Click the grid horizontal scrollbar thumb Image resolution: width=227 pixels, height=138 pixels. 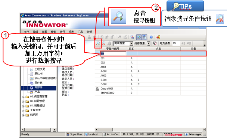point(106,129)
